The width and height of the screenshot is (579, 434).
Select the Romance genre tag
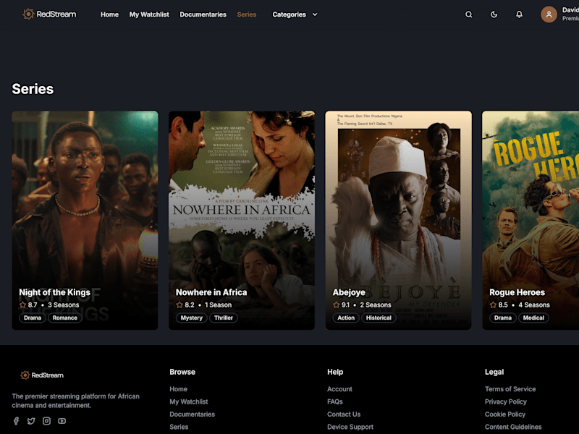(x=65, y=318)
